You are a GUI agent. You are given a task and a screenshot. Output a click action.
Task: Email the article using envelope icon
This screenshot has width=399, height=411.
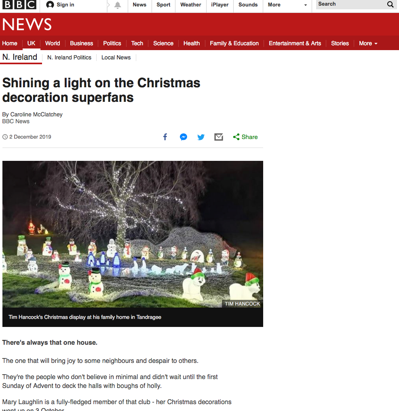(219, 137)
